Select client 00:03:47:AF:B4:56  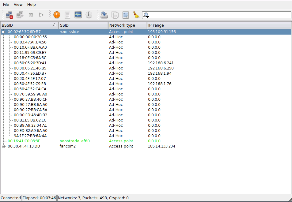coord(30,42)
